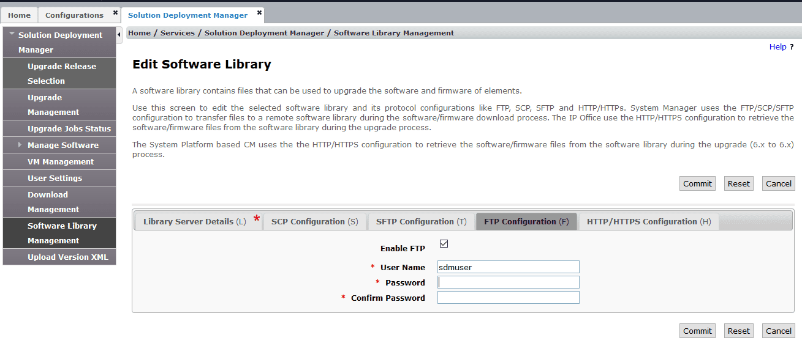Open the Help link
This screenshot has width=802, height=346.
pyautogui.click(x=777, y=47)
